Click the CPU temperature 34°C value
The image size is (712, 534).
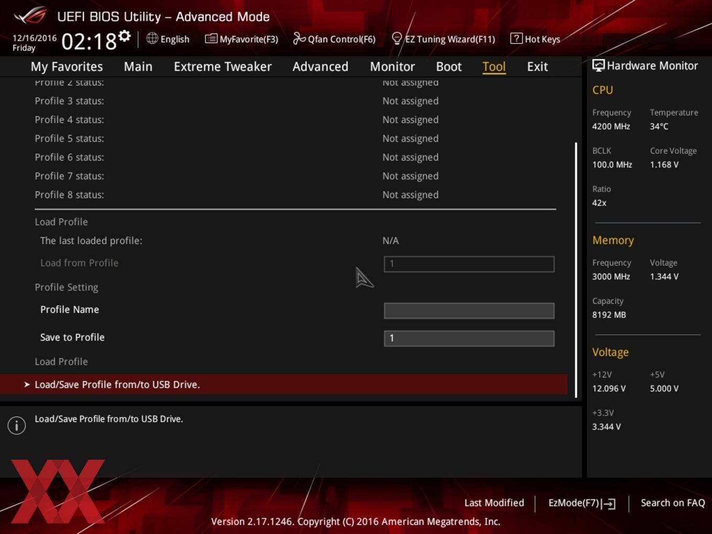659,126
